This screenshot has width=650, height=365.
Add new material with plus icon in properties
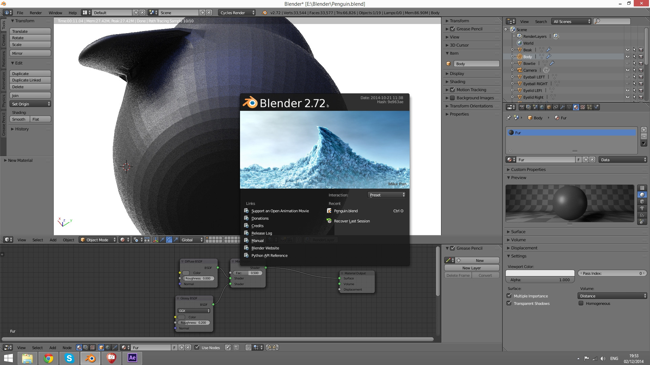[586, 160]
